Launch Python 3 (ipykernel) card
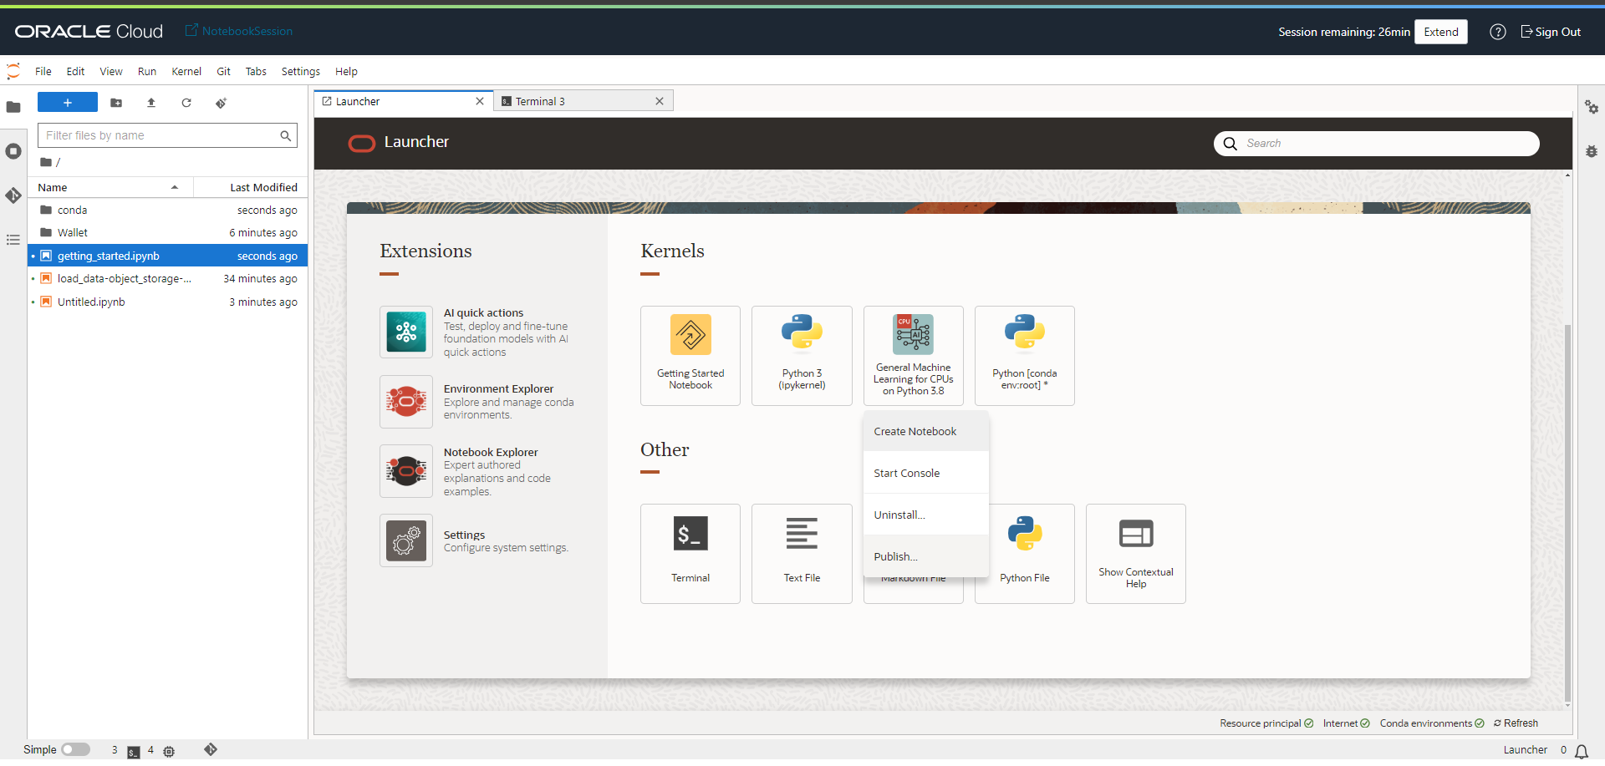 click(x=802, y=356)
